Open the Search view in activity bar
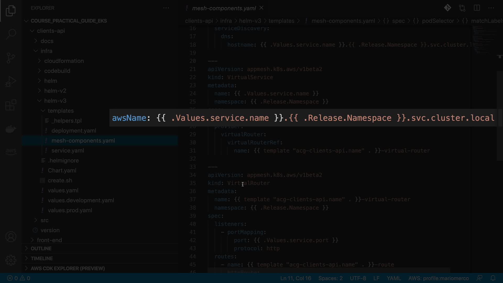This screenshot has width=503, height=283. point(11,34)
